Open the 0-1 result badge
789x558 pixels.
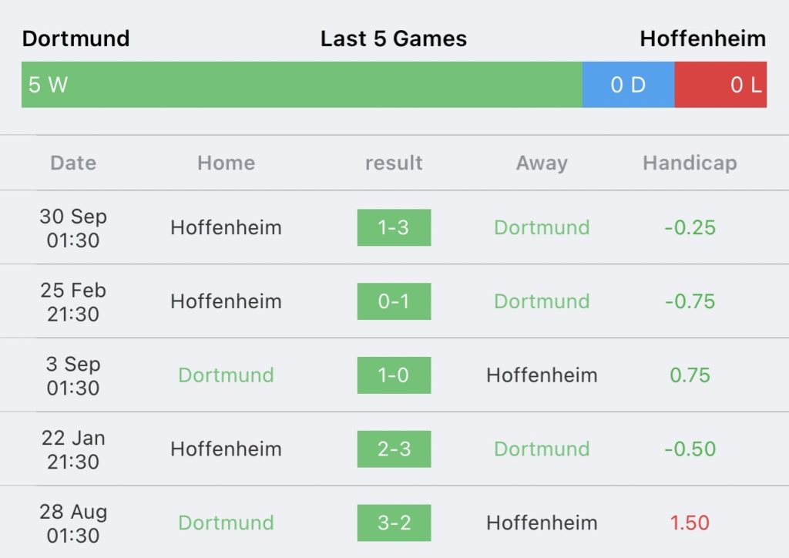coord(394,301)
